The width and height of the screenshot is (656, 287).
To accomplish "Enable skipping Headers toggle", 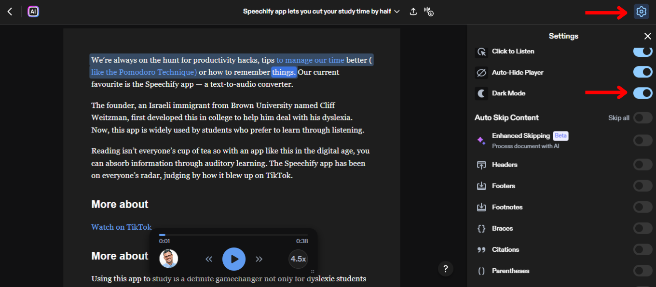I will (x=643, y=165).
